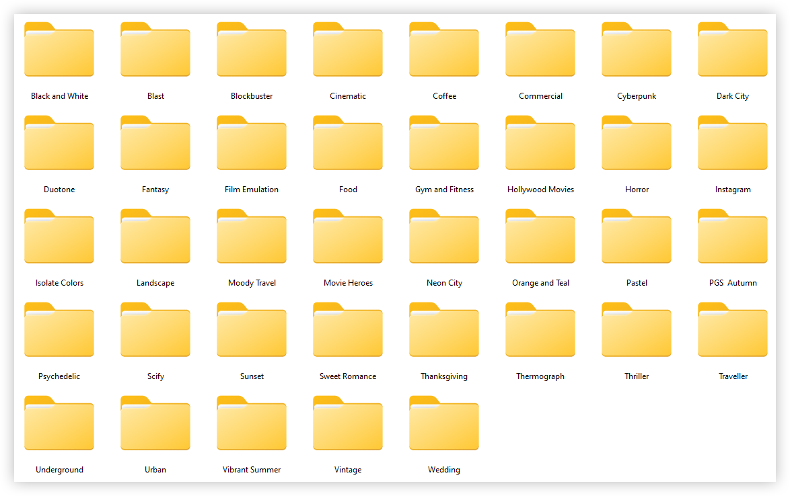Click the "Vibrant Summer" name label
Screen dimensions: 790x496
[x=252, y=470]
